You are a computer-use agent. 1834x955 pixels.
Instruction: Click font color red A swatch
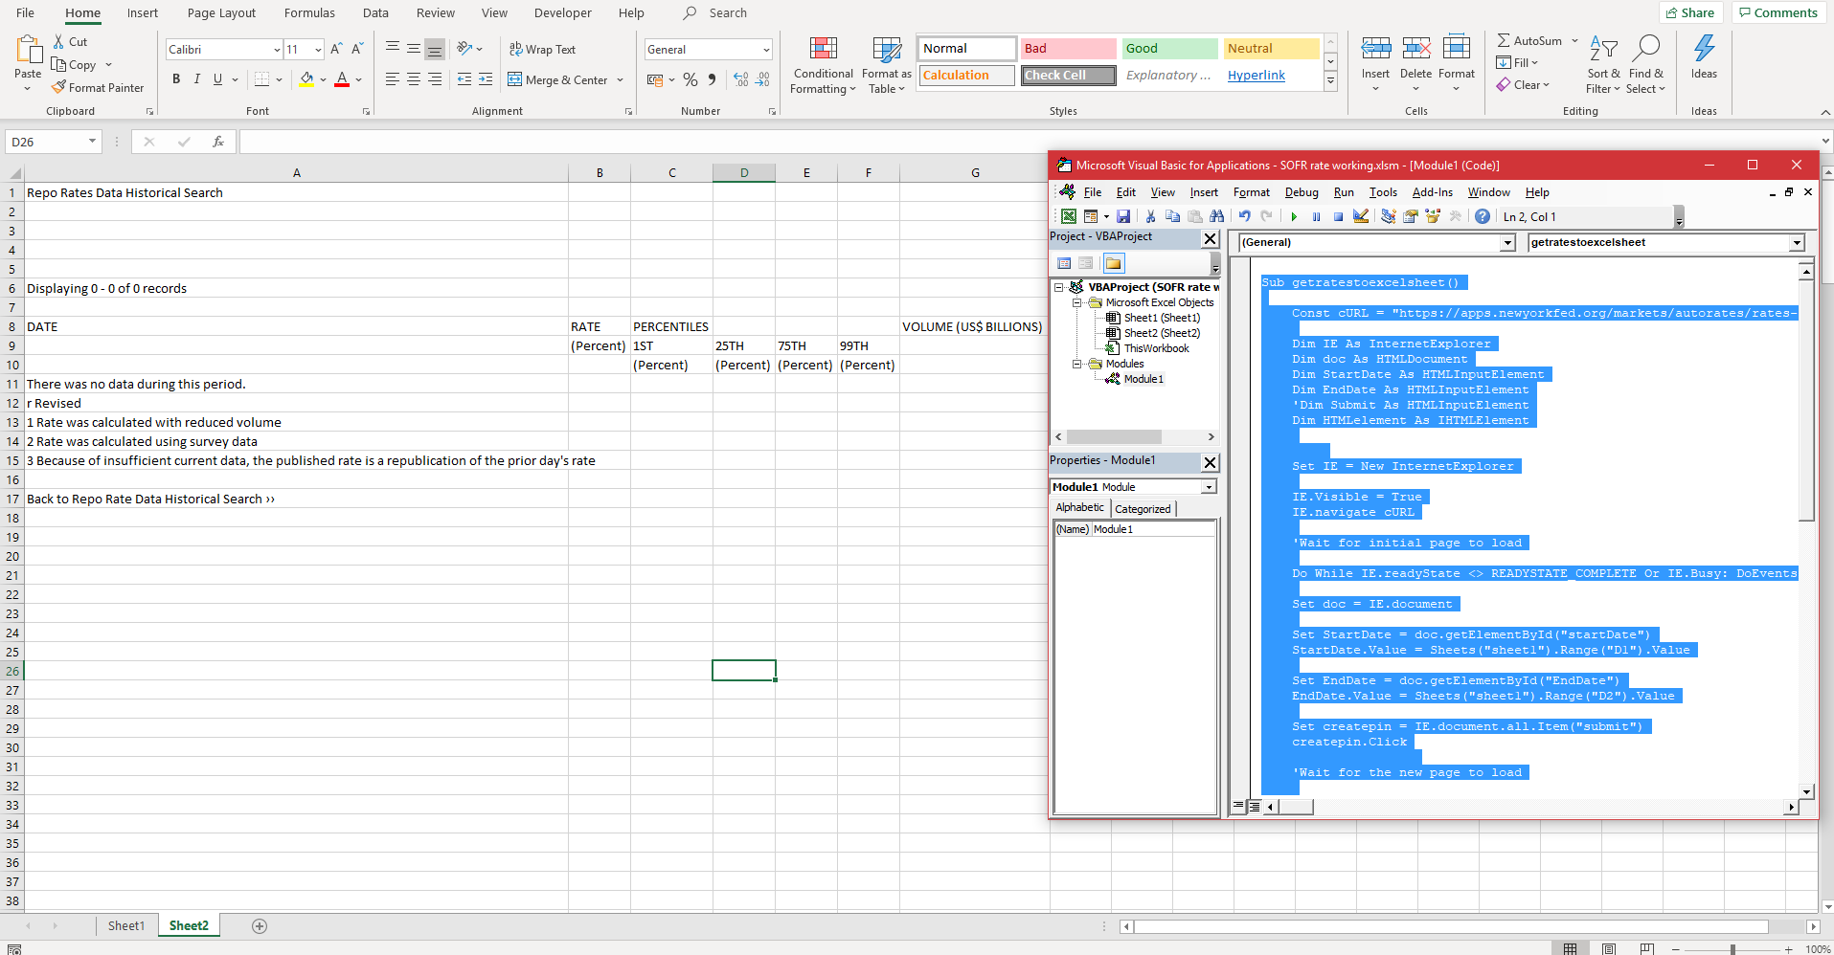[x=342, y=79]
